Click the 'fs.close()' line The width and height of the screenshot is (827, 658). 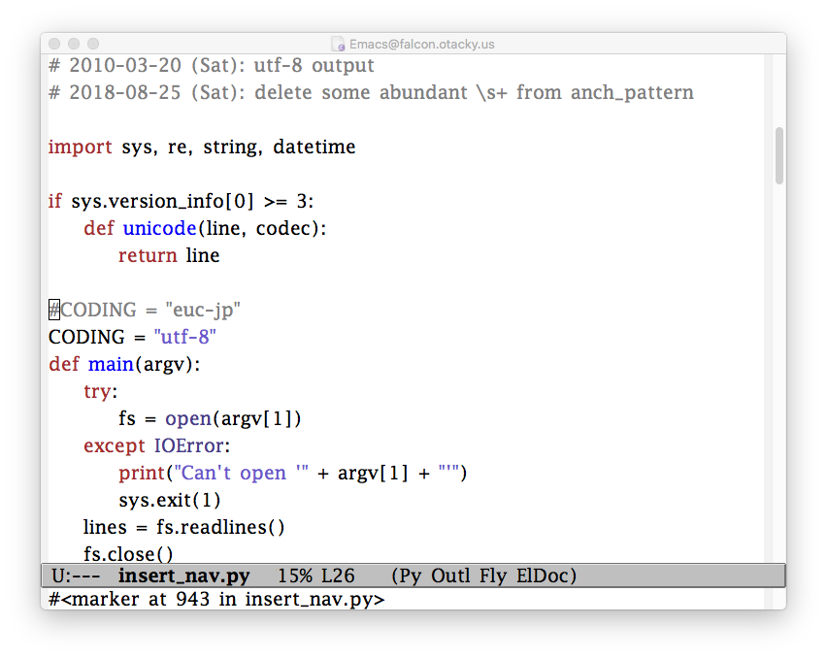coord(128,554)
